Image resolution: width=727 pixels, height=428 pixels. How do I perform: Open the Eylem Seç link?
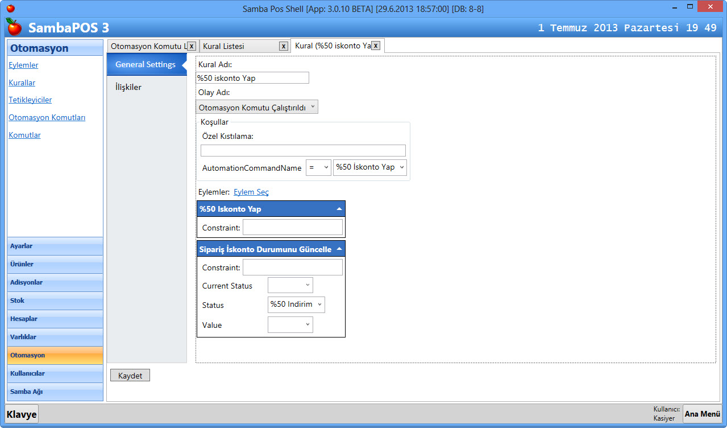251,192
